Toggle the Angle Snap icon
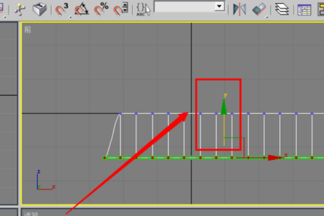This screenshot has width=324, height=216. point(82,9)
